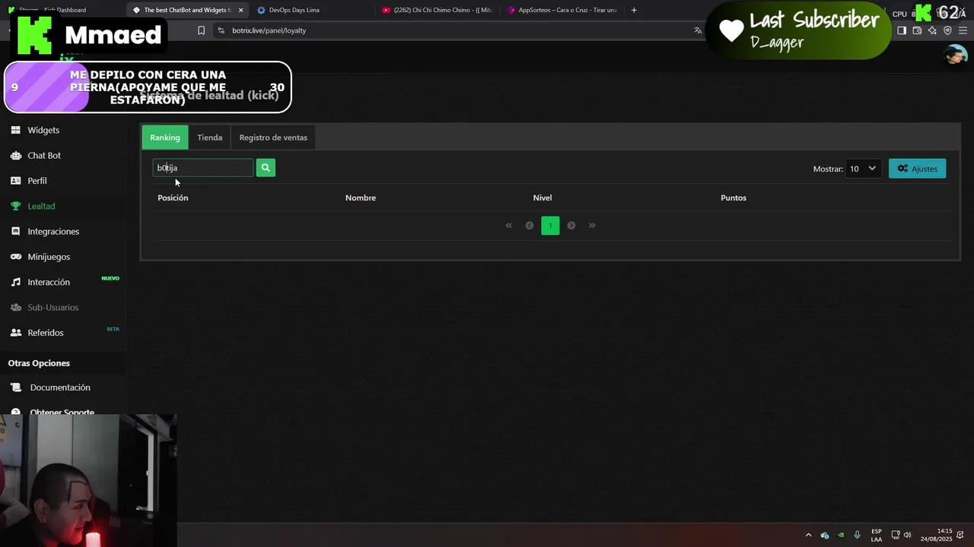The height and width of the screenshot is (547, 974).
Task: Go to last ranking page
Action: pyautogui.click(x=592, y=226)
